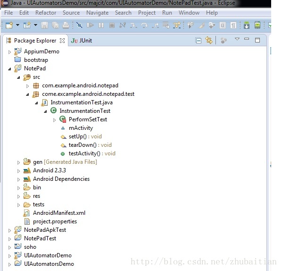Screen dimensions: 282x271
Task: Click the Save All icon
Action: (x=55, y=25)
